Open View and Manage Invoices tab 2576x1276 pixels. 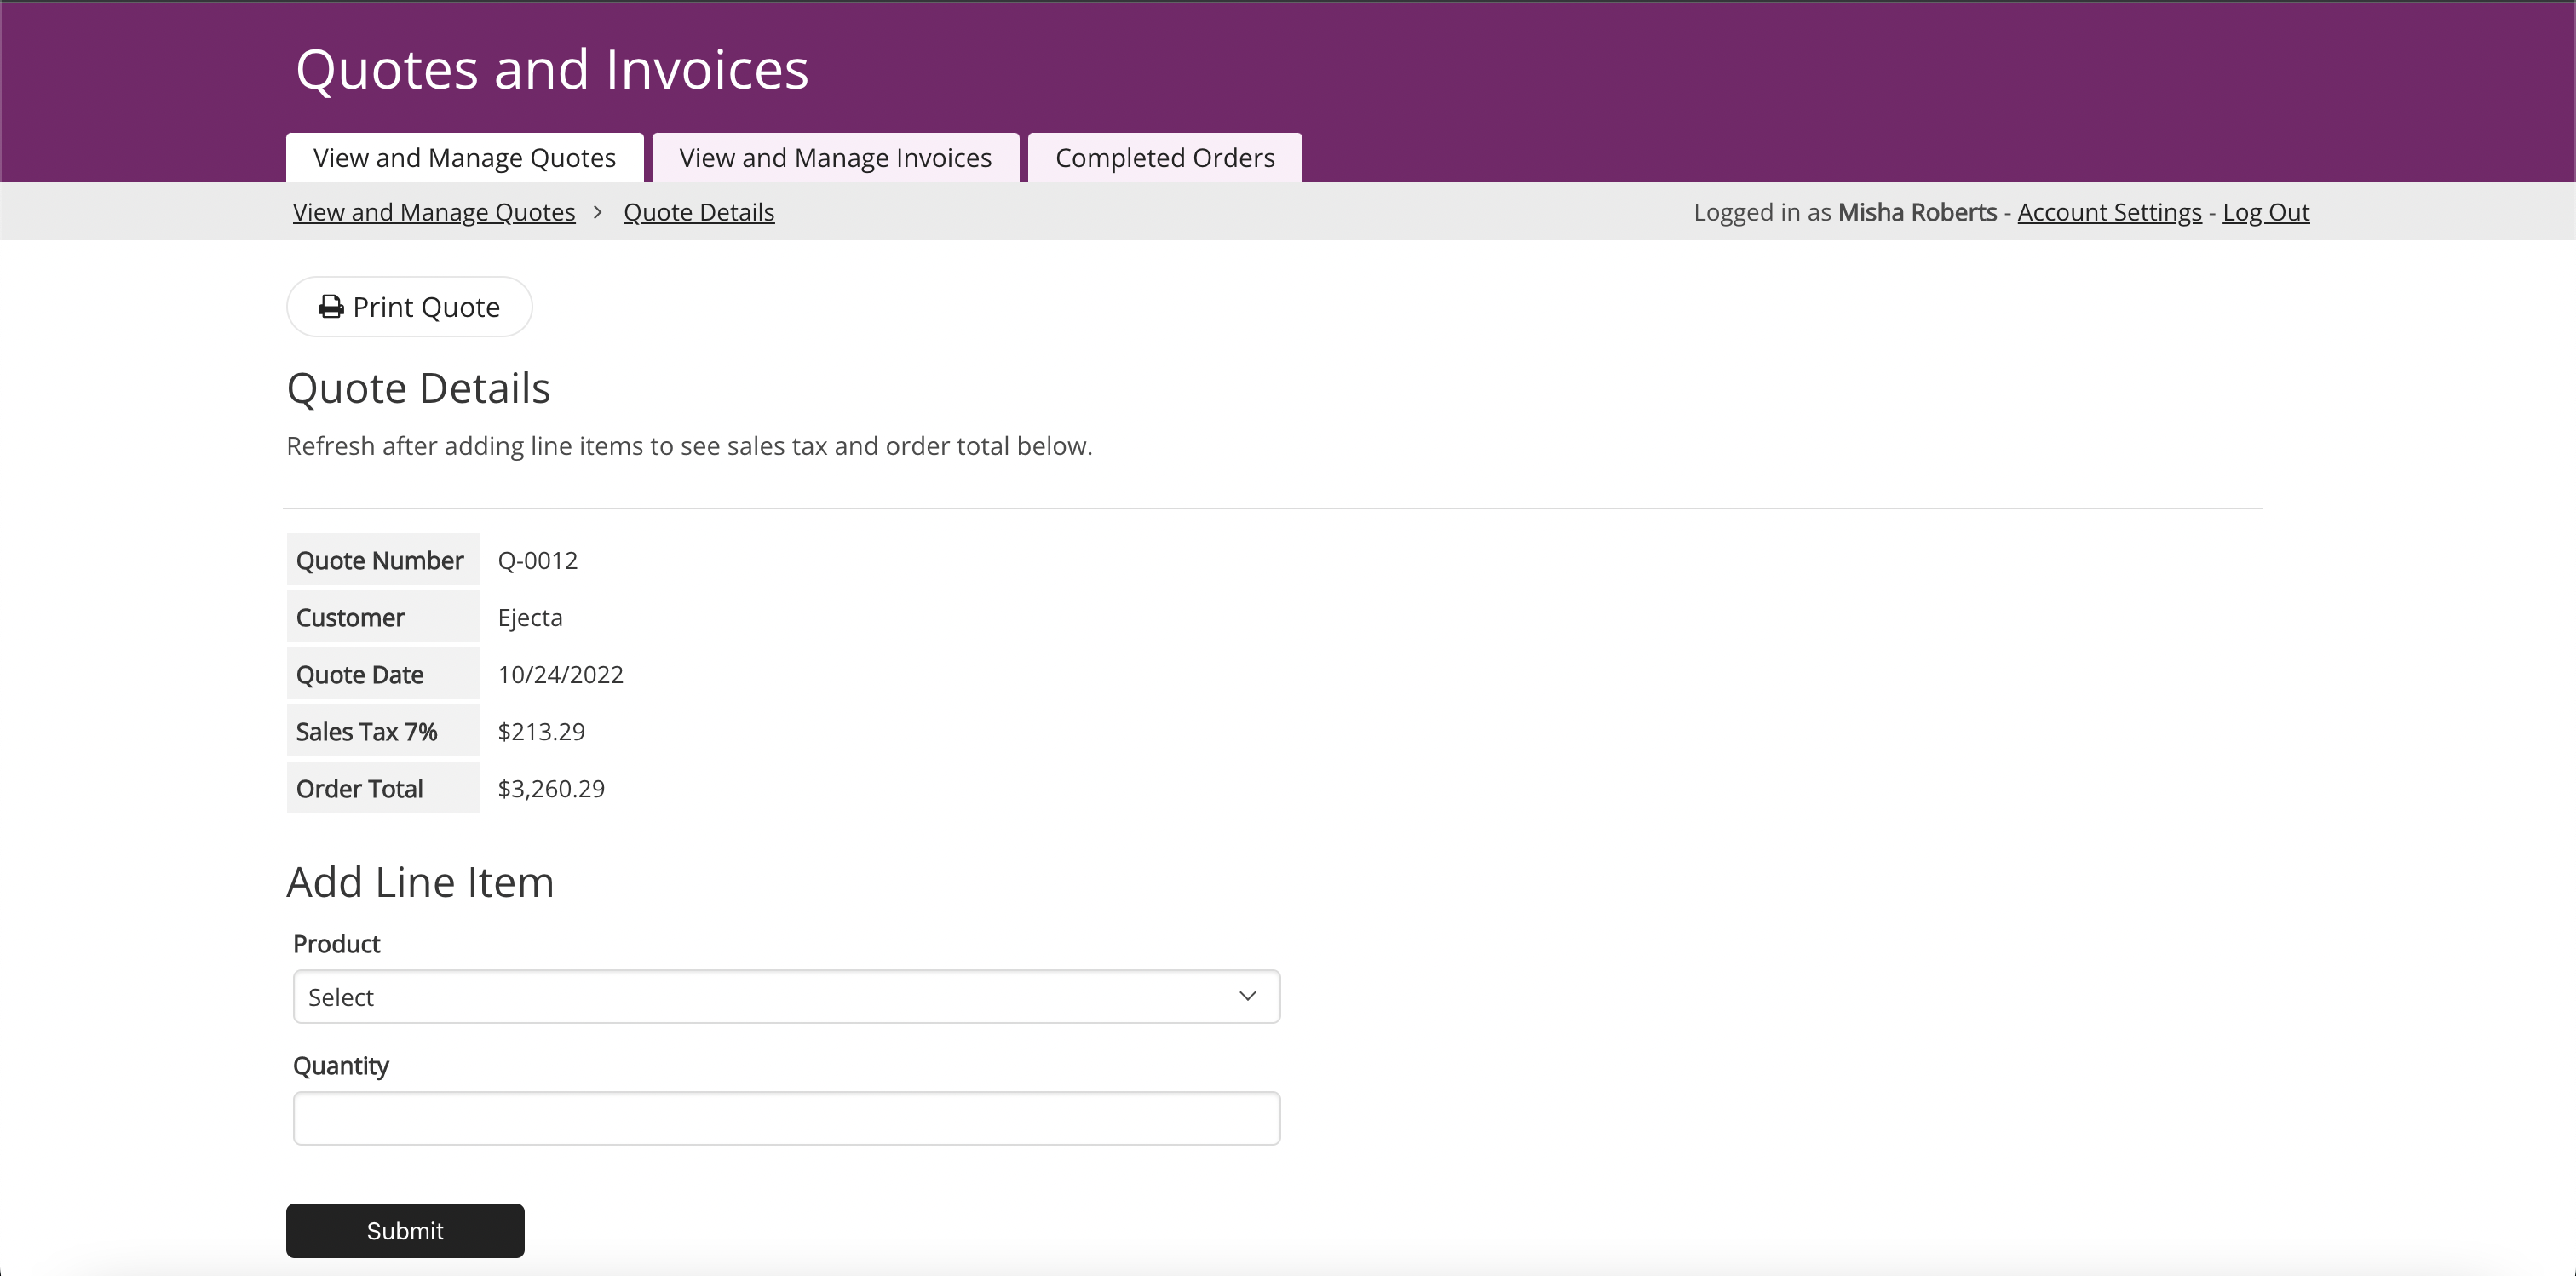pyautogui.click(x=835, y=158)
